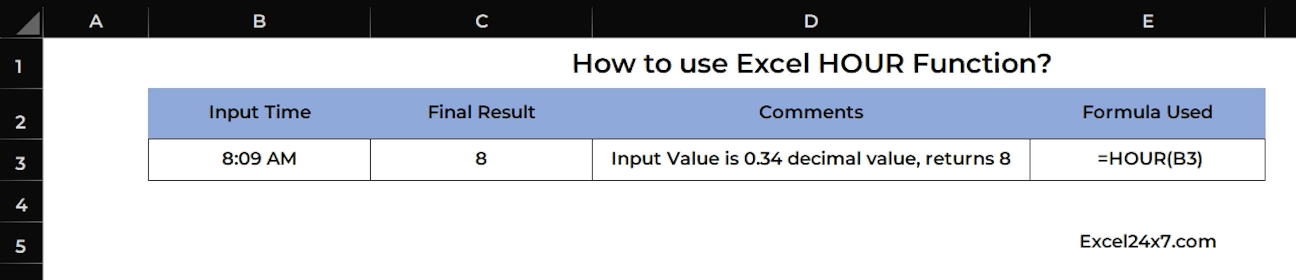Screen dimensions: 1296x280
Task: Click the 'Input Time' header cell
Action: click(260, 112)
